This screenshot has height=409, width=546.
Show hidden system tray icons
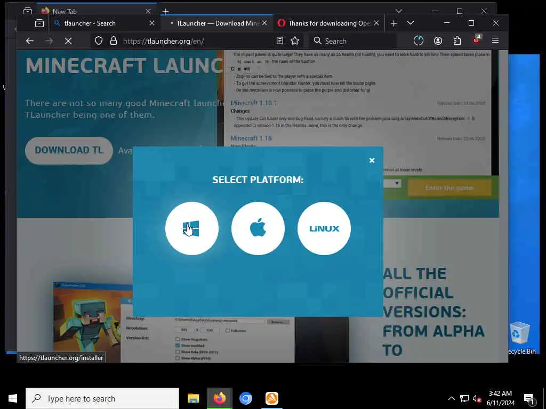pos(451,398)
